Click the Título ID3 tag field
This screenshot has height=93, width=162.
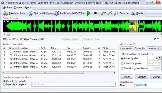pos(148,85)
